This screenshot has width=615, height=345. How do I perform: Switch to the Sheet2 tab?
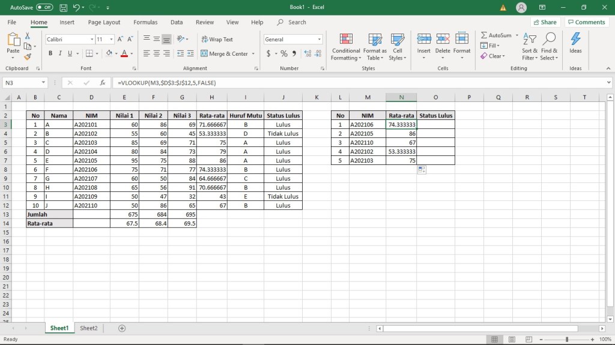pos(89,328)
